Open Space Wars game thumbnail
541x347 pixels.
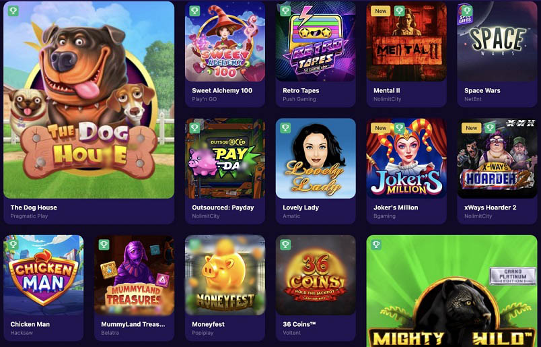click(497, 42)
